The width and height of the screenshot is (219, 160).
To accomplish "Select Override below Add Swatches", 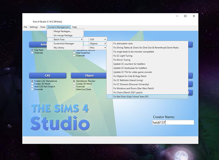I will coord(74,56).
